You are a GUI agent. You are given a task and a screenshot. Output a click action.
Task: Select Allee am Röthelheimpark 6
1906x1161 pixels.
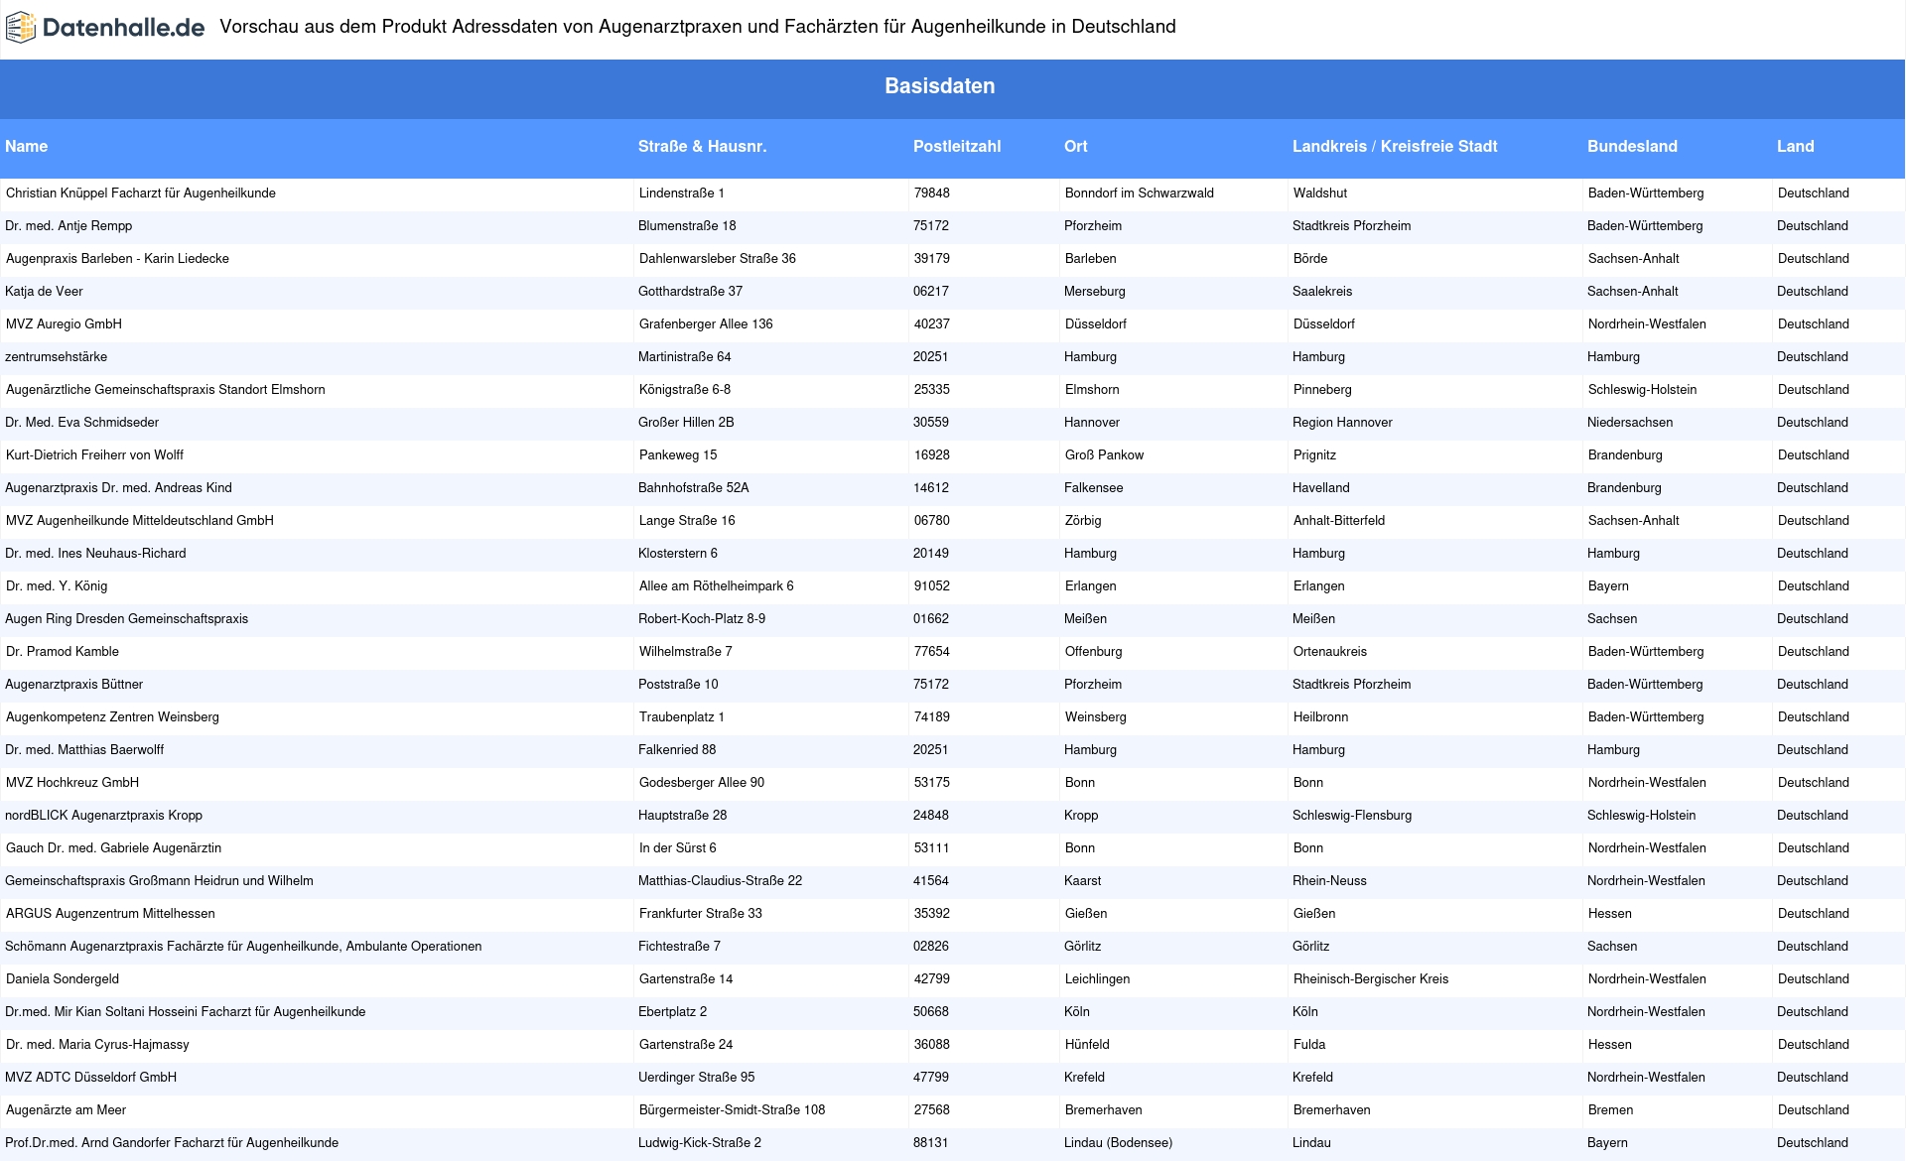pyautogui.click(x=717, y=586)
